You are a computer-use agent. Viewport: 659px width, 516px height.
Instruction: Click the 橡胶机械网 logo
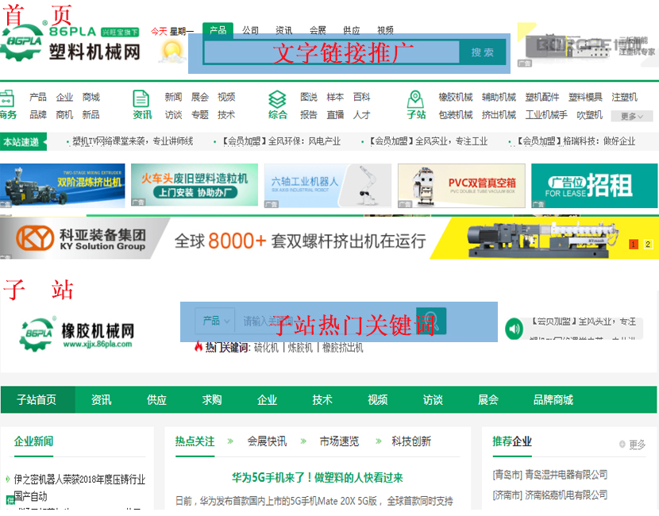point(76,334)
